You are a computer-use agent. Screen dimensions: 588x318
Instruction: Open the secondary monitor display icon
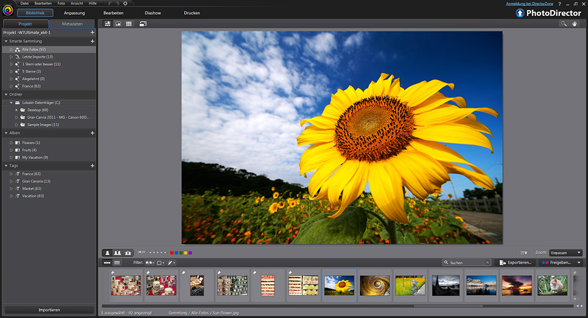pos(143,23)
